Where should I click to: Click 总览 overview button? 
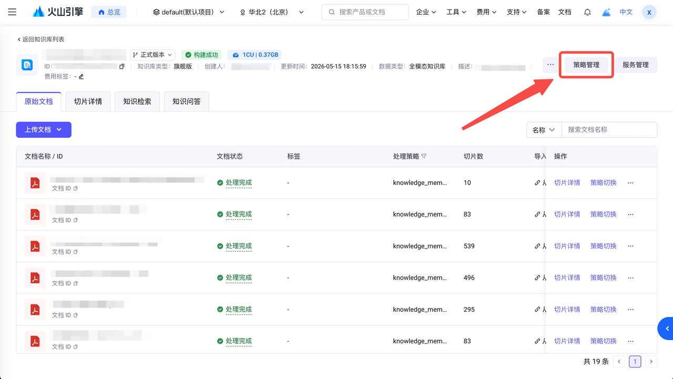click(109, 12)
